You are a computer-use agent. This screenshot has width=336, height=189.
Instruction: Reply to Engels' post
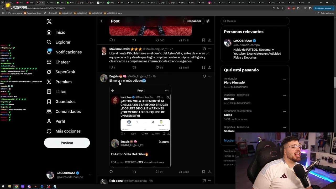point(111,172)
